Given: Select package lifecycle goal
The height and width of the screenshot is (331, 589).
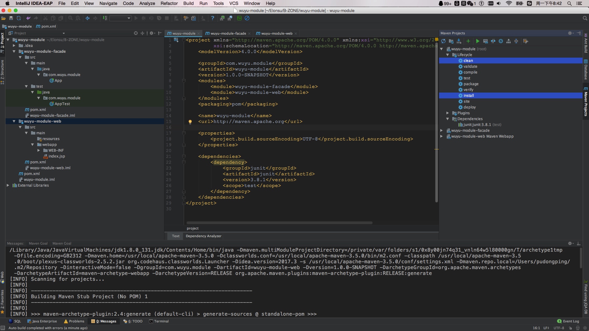Looking at the screenshot, I should tap(471, 84).
